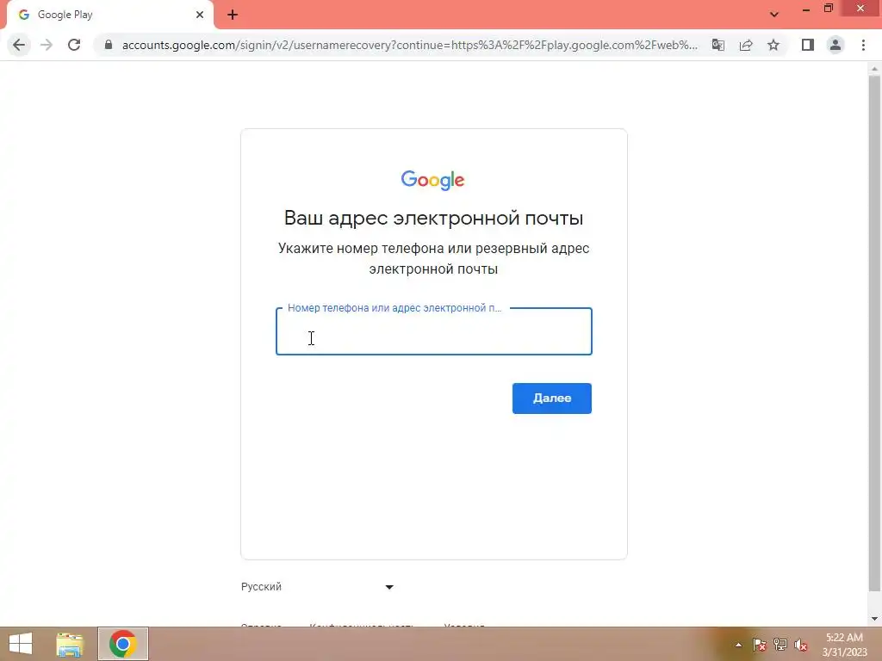This screenshot has width=882, height=661.
Task: Show hidden tray icons arrow
Action: point(738,645)
